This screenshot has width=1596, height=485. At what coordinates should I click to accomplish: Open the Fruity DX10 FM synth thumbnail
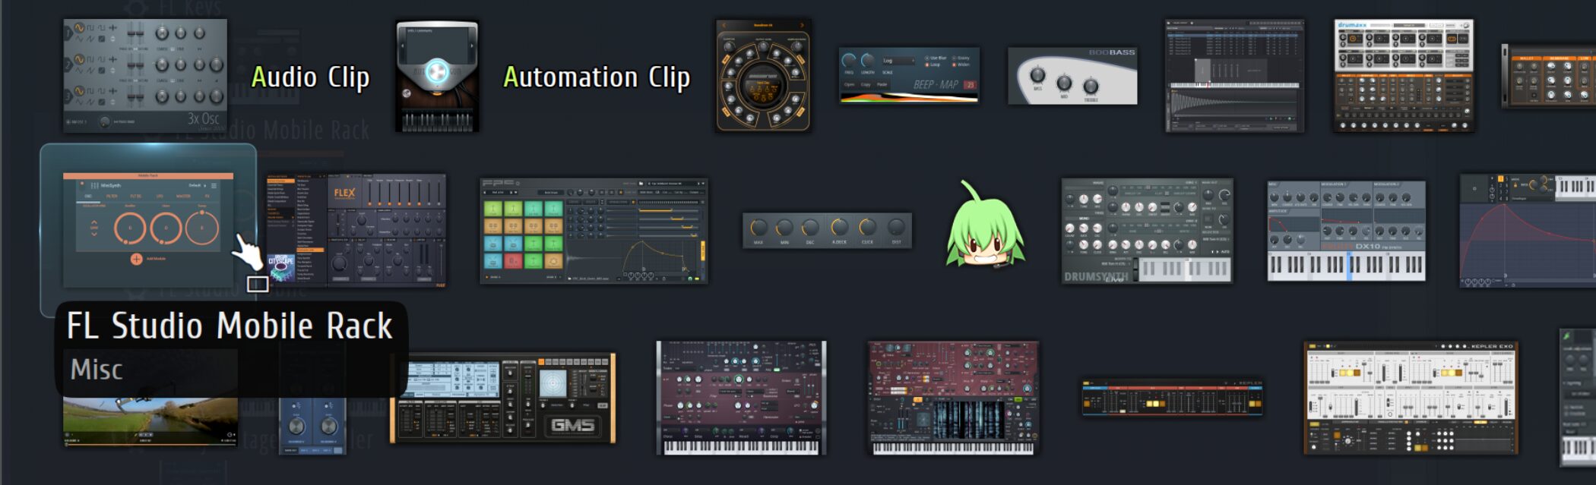[x=1346, y=231]
